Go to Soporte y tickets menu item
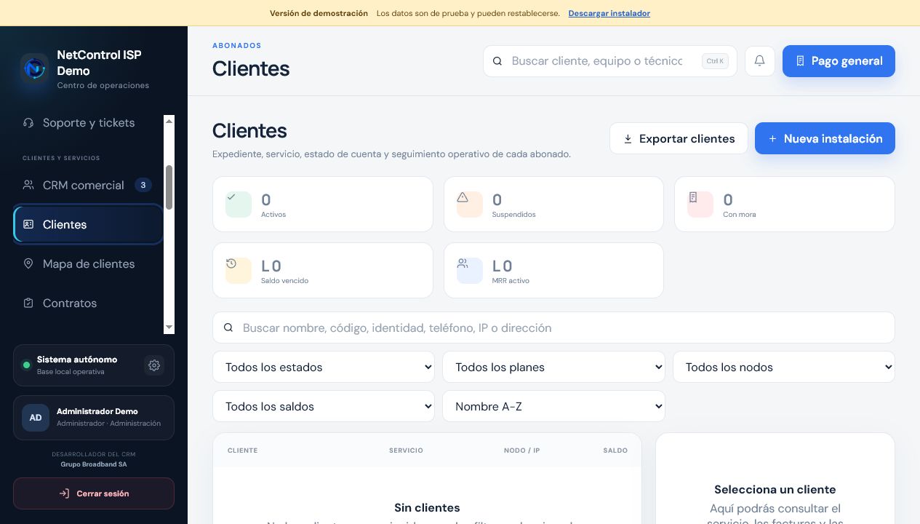This screenshot has width=920, height=524. coord(88,123)
